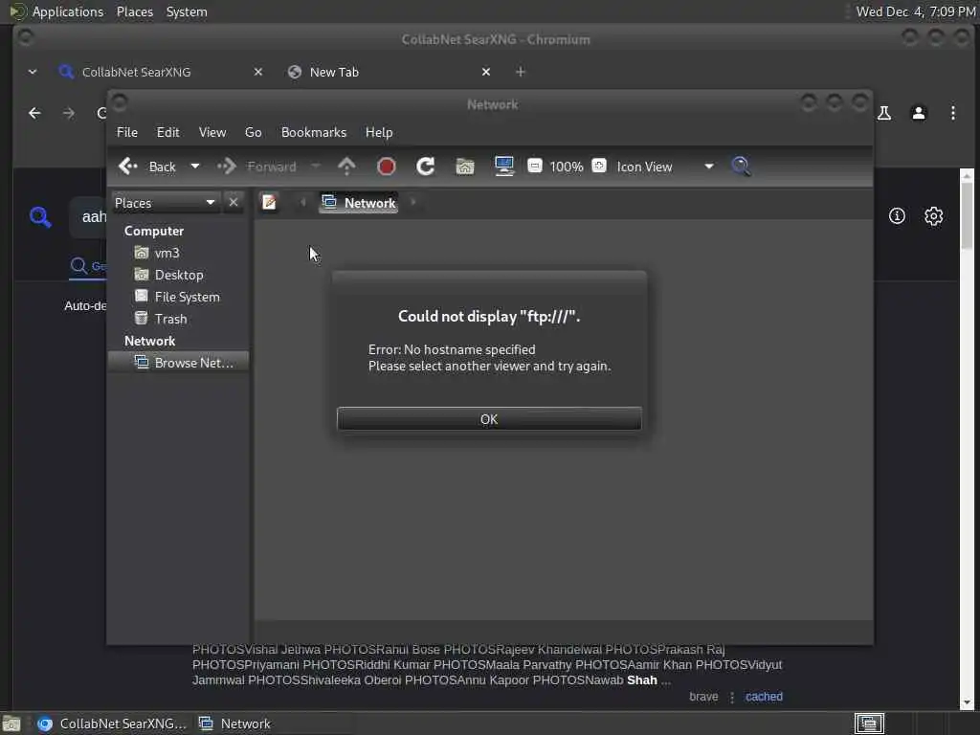Open the cached result link

[x=764, y=697]
